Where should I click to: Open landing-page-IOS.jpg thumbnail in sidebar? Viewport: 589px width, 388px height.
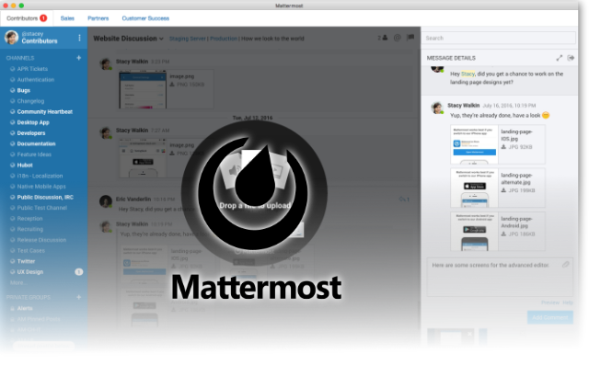pos(474,144)
